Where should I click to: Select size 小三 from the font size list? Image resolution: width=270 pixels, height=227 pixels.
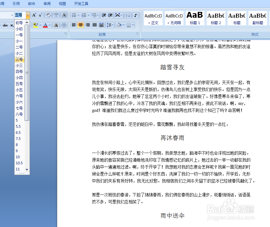[x=19, y=65]
